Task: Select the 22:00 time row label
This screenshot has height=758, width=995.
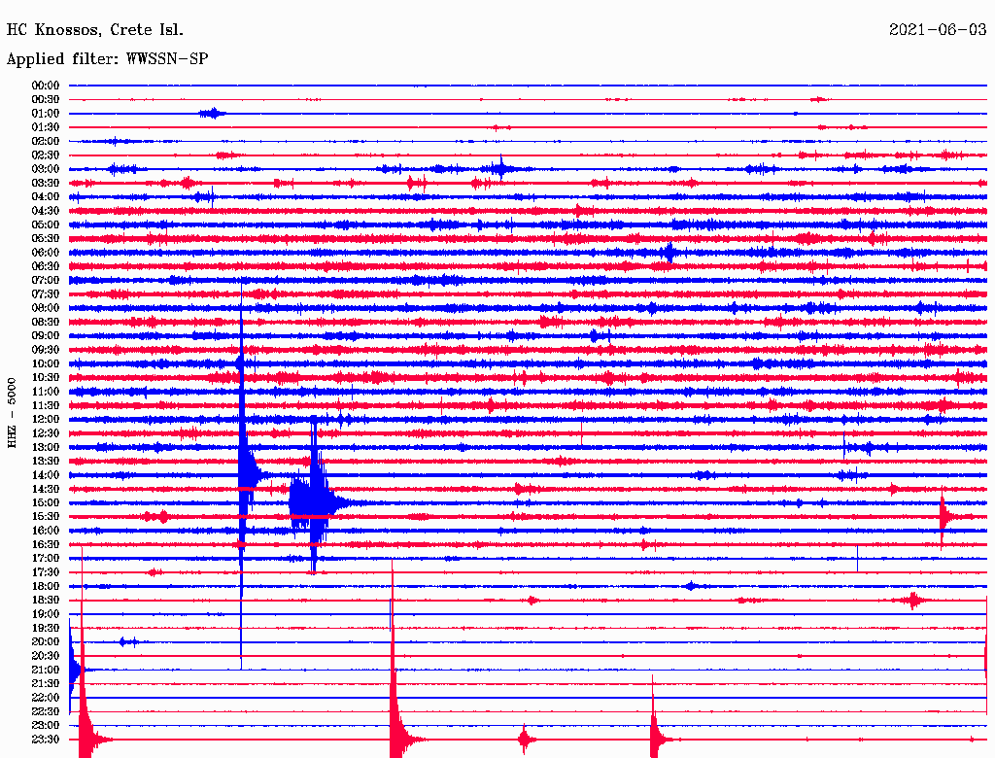Action: (46, 697)
